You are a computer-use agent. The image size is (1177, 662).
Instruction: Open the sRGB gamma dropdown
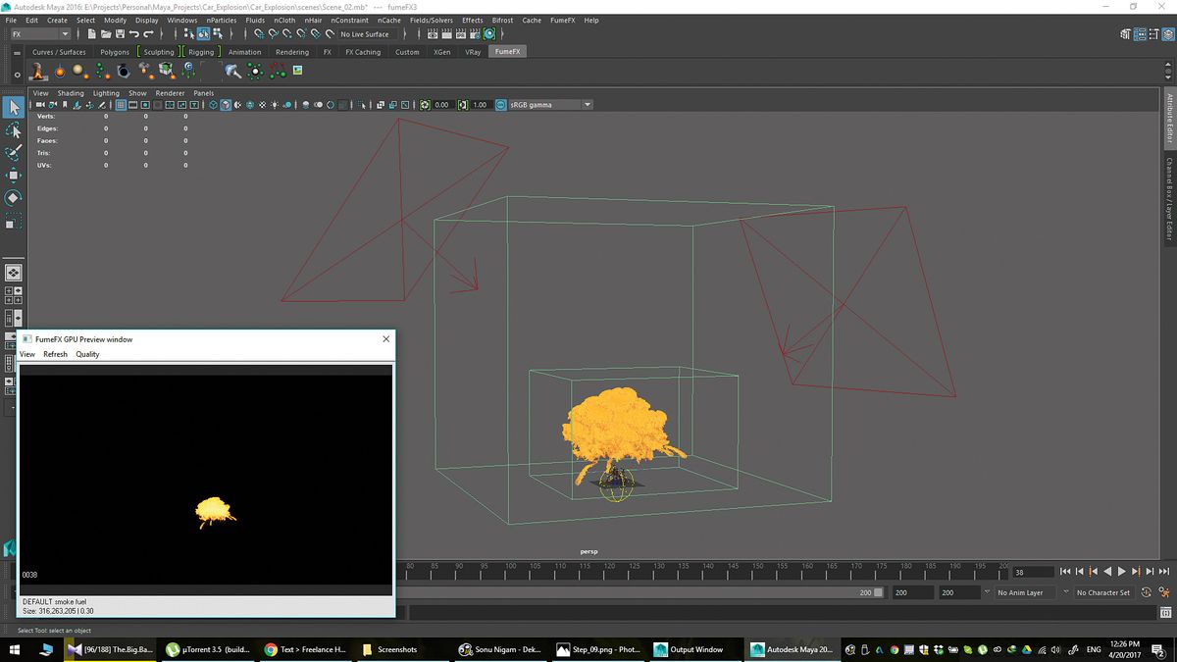pyautogui.click(x=586, y=104)
